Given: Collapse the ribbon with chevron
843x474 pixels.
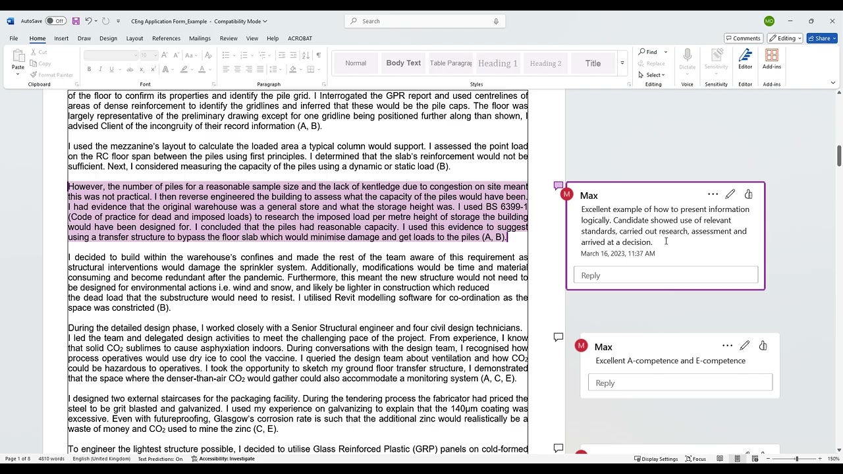Looking at the screenshot, I should coord(833,83).
